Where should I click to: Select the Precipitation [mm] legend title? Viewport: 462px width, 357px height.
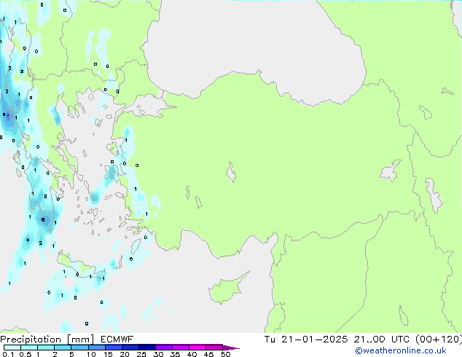pyautogui.click(x=47, y=340)
